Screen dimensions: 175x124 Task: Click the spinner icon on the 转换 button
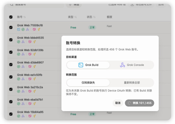coord(129,103)
